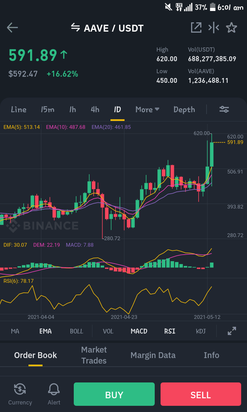The width and height of the screenshot is (247, 412).
Task: Toggle the MA indicator
Action: (15, 331)
